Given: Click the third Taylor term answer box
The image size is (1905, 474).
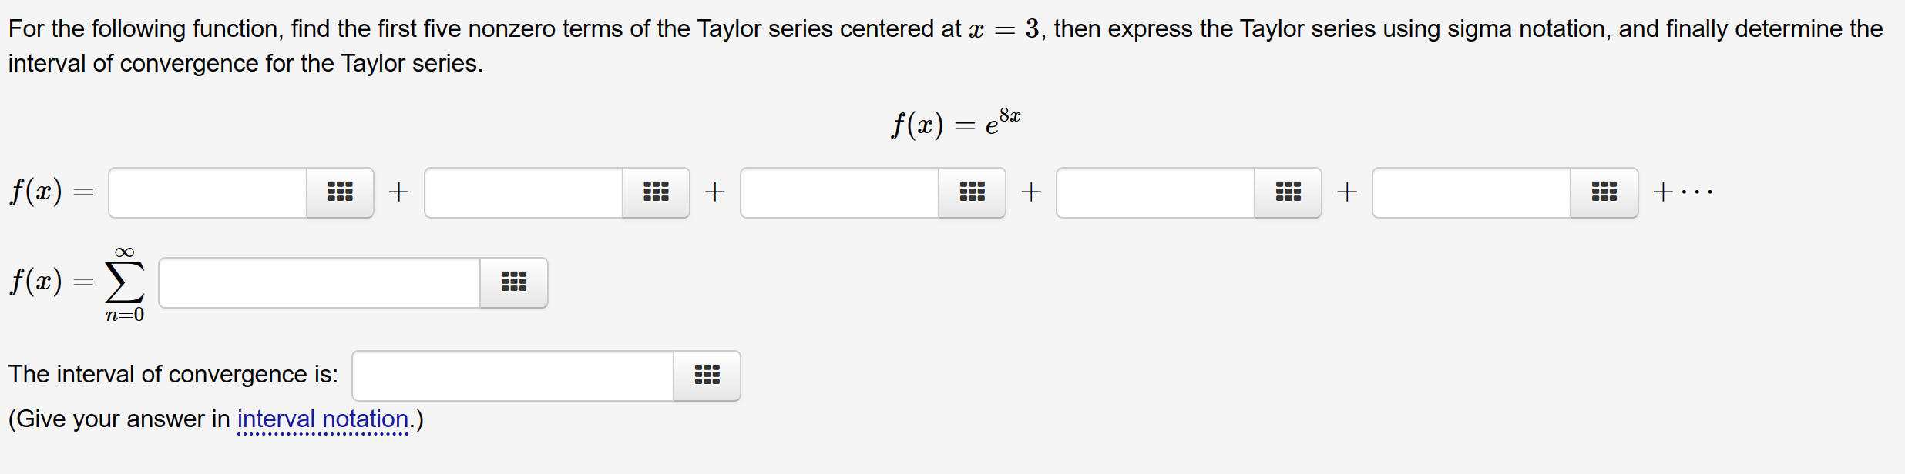Looking at the screenshot, I should (838, 192).
